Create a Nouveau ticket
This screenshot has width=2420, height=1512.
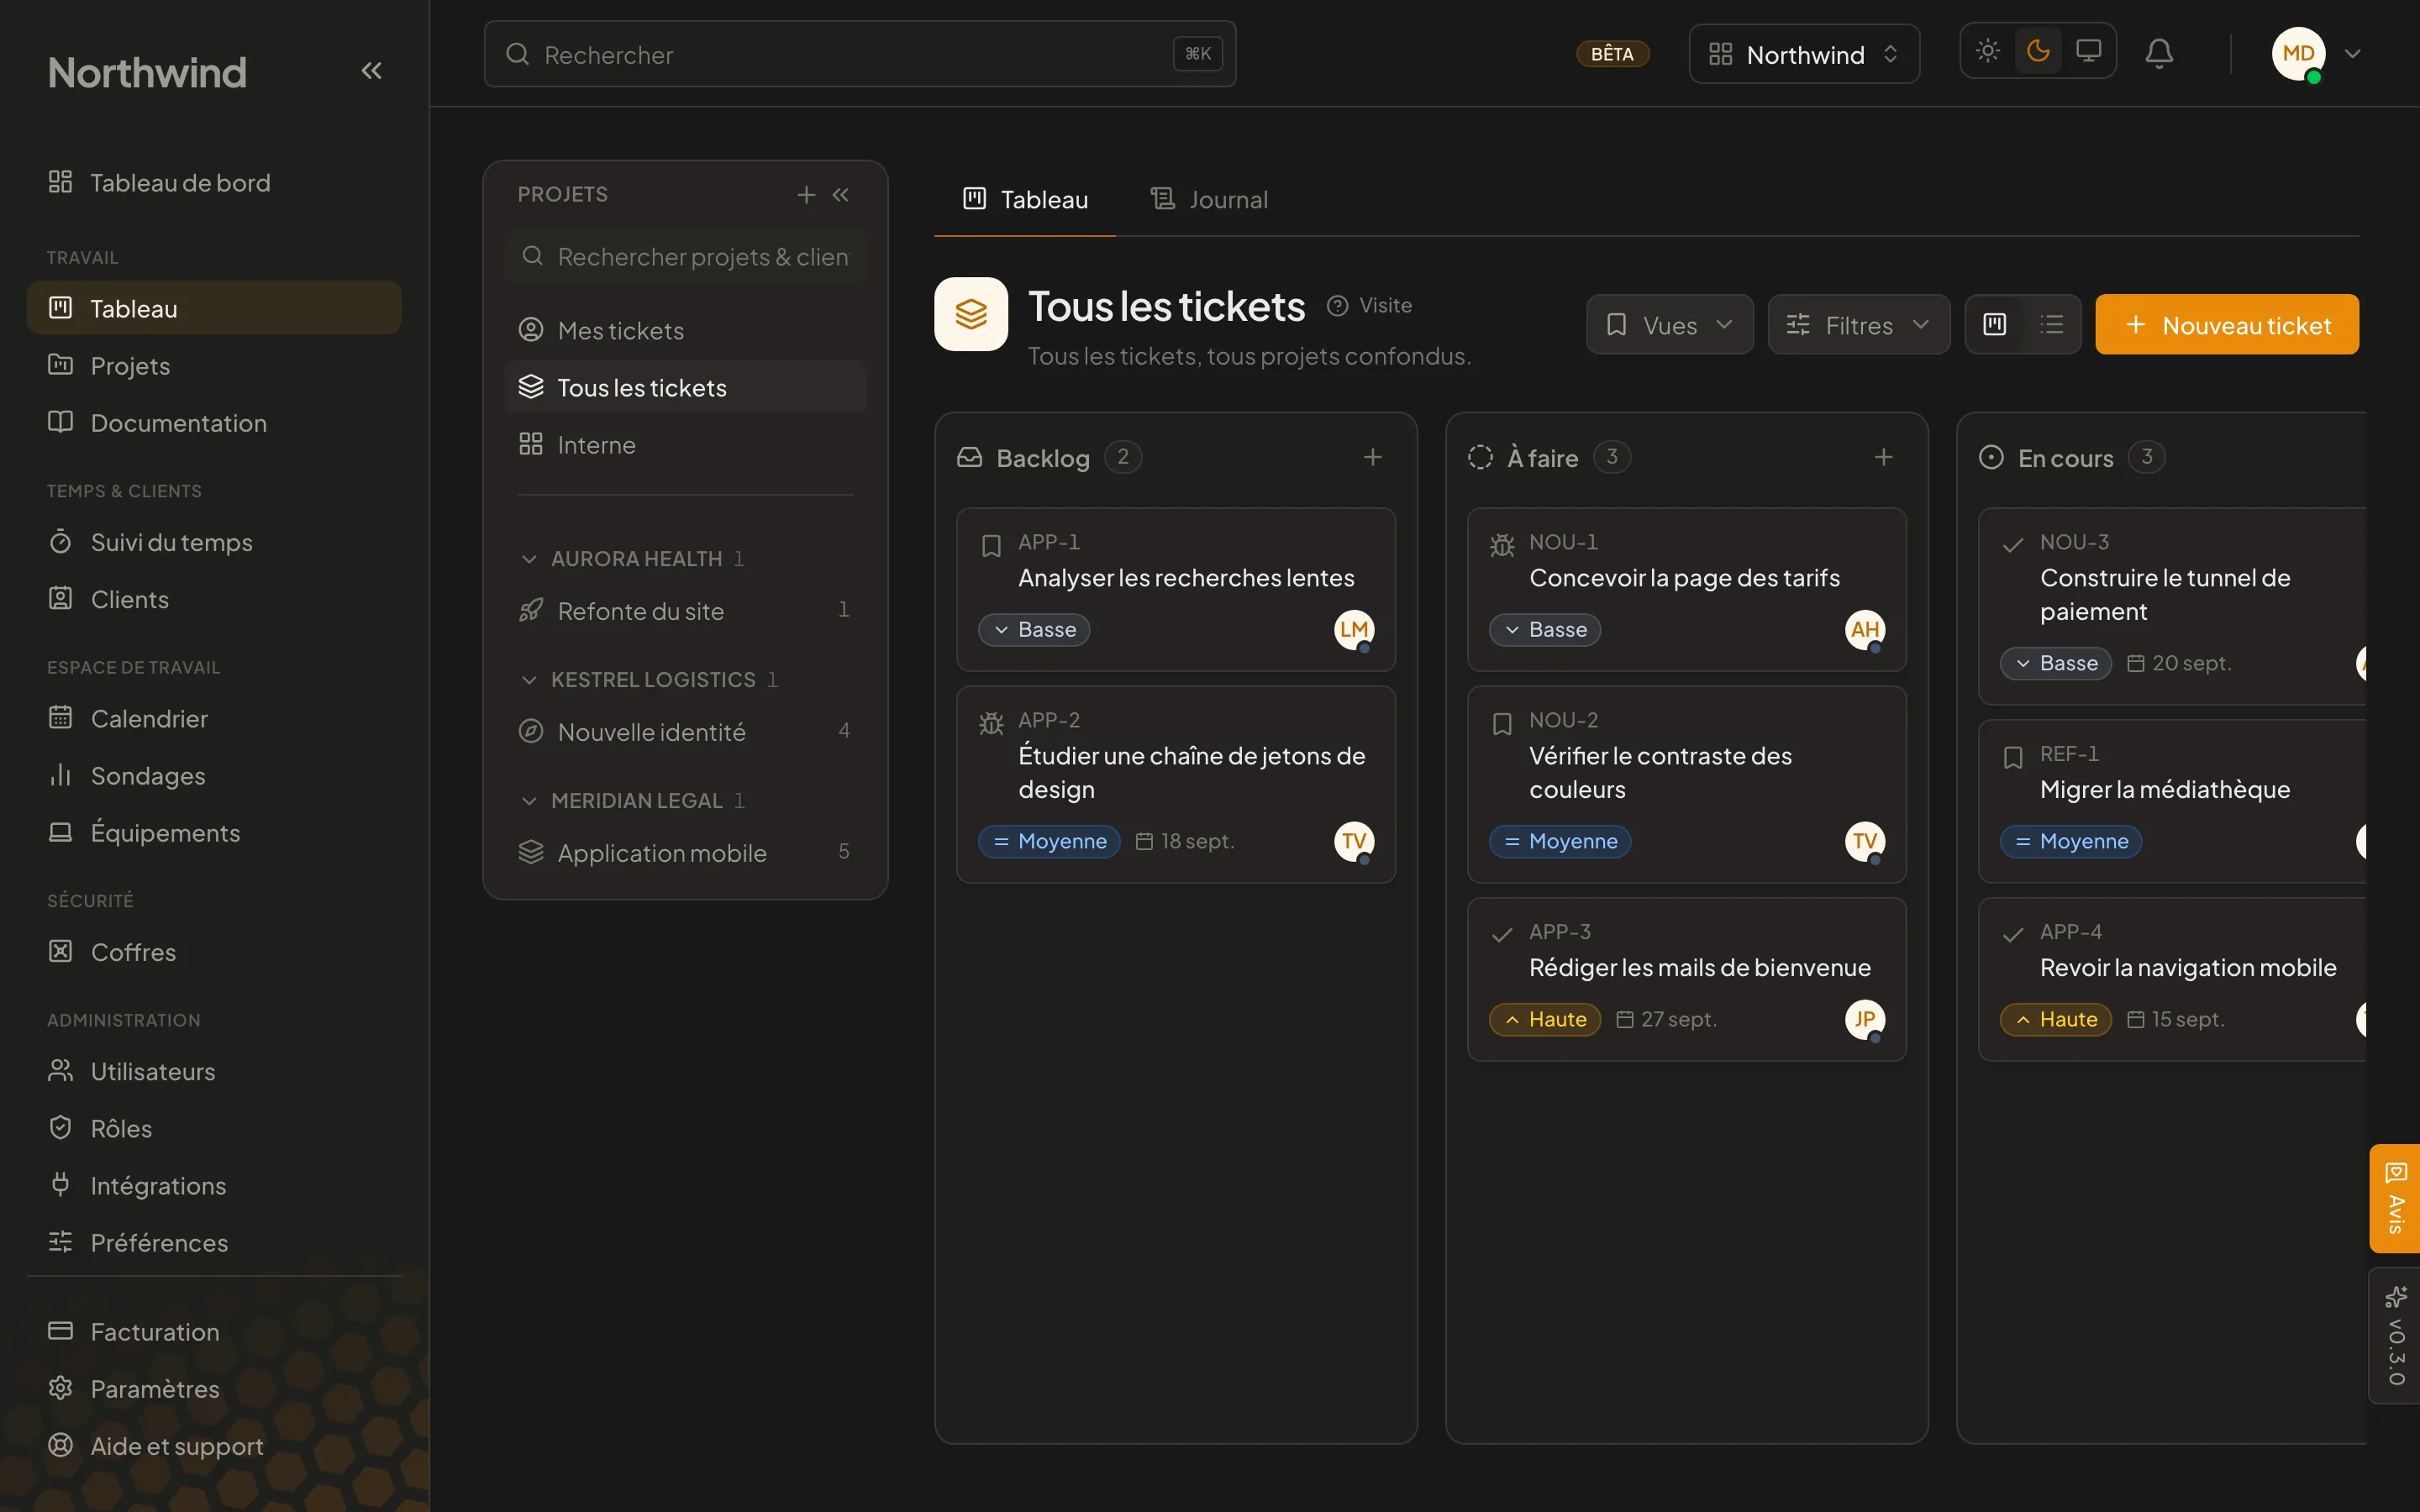point(2227,324)
